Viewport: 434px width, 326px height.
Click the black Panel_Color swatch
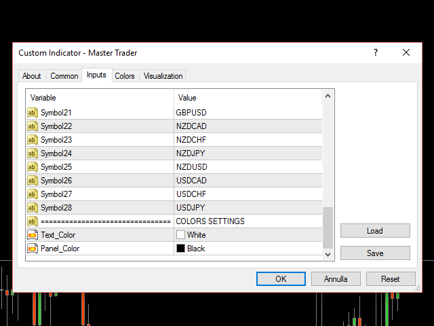click(x=181, y=249)
